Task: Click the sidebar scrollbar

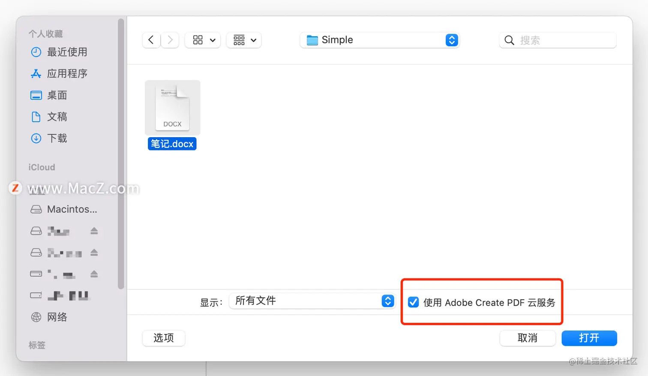Action: [x=121, y=154]
